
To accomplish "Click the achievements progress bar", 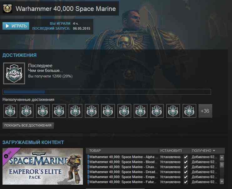I will click(106, 92).
